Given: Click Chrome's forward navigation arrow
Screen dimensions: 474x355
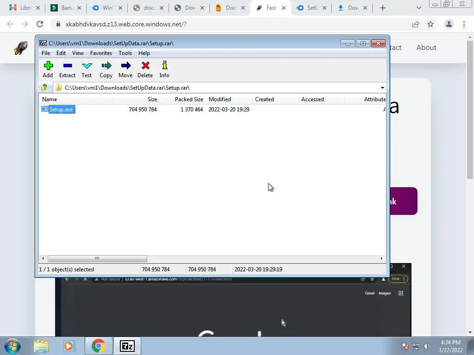Looking at the screenshot, I should click(x=25, y=24).
